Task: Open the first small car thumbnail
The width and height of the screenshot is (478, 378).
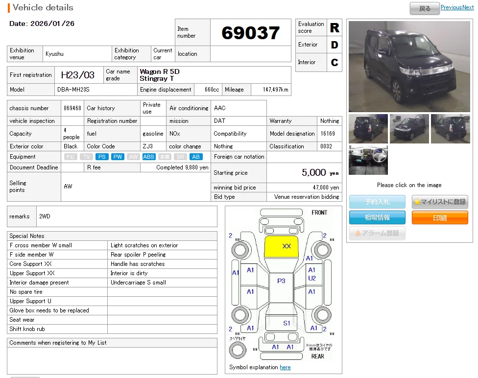Action: [368, 129]
